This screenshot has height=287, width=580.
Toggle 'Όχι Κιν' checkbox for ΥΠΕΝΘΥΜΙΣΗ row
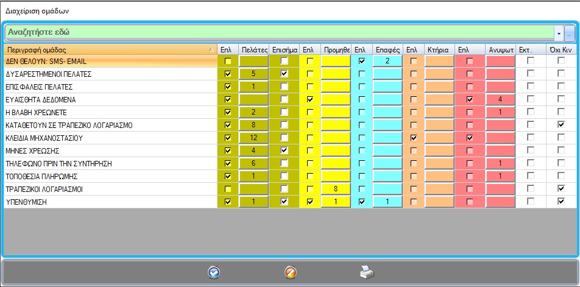(x=561, y=202)
